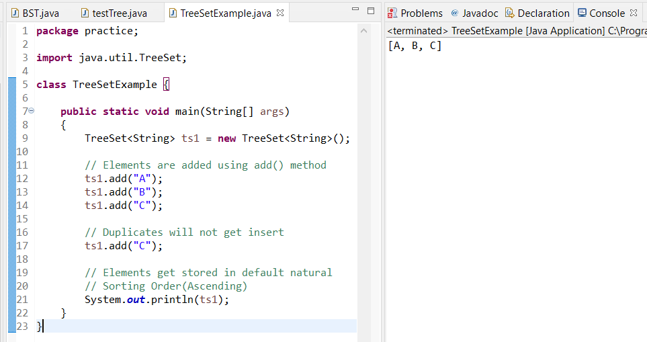Open the testTree.java editor tab
This screenshot has width=647, height=342.
coord(114,13)
